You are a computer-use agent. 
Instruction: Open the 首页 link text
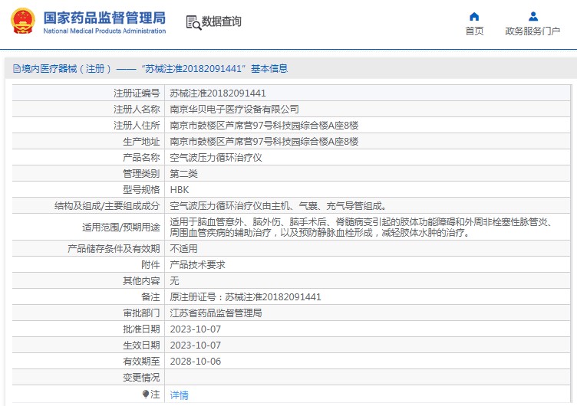click(474, 31)
